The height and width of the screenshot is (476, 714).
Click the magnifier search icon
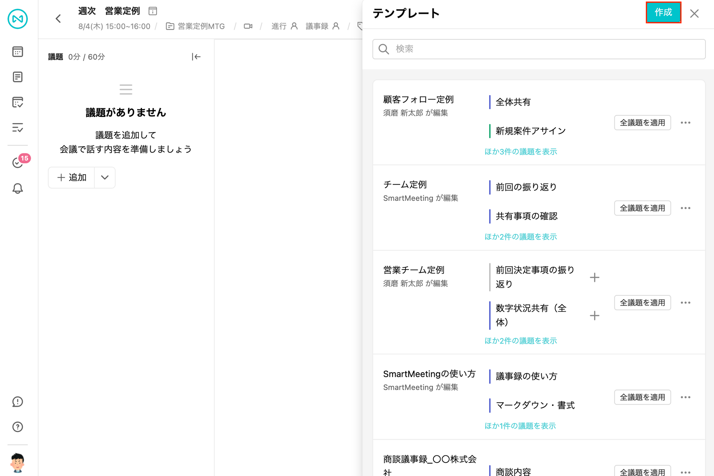(x=384, y=49)
